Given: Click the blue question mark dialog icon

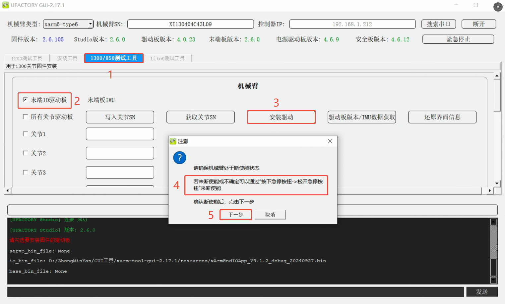Looking at the screenshot, I should [x=180, y=158].
